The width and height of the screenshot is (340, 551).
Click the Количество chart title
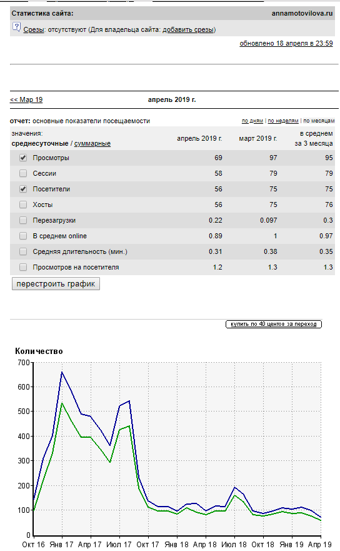pos(39,351)
